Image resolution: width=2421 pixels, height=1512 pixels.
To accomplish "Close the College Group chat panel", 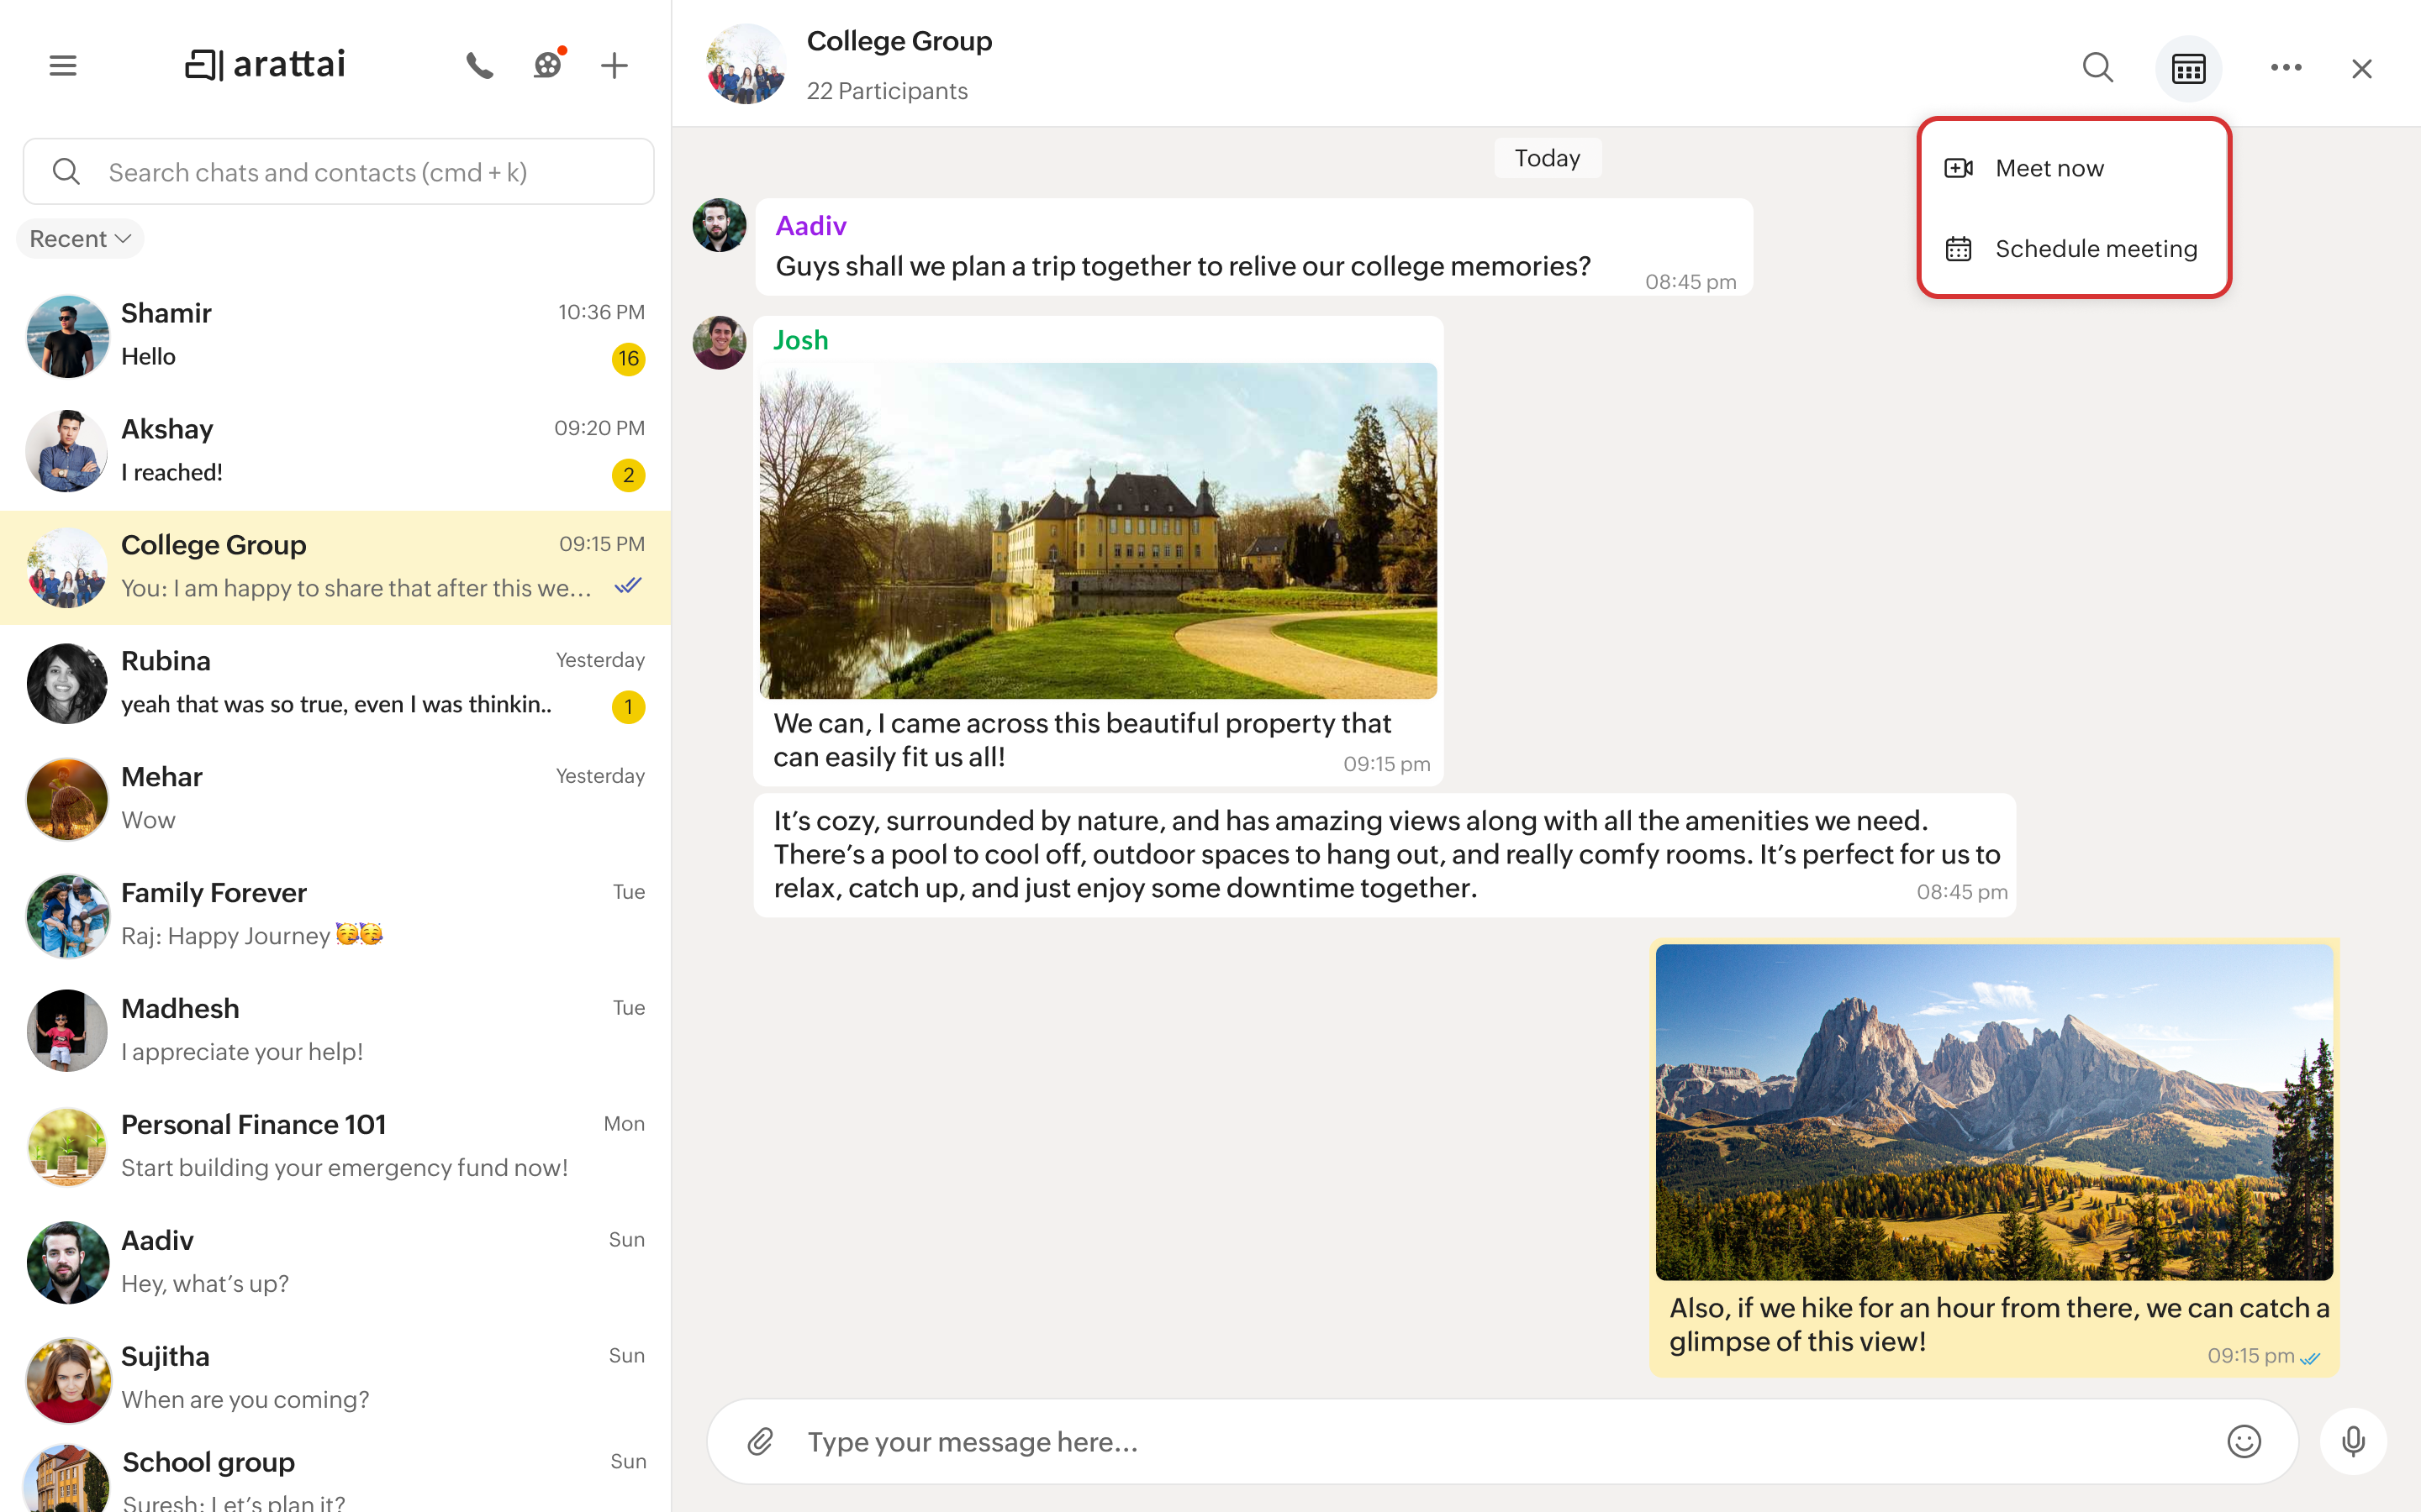I will (x=2362, y=68).
